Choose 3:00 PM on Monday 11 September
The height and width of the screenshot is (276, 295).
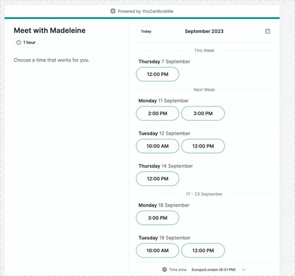point(203,113)
